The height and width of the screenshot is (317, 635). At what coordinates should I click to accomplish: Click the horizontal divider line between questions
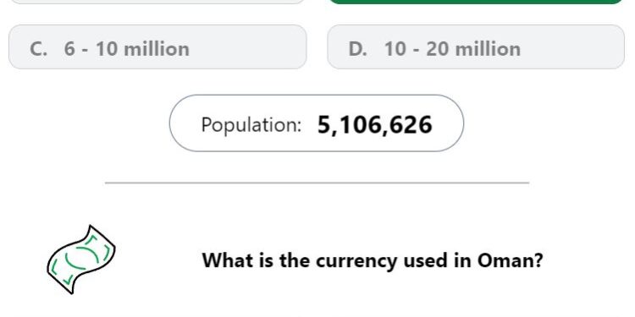(x=317, y=183)
